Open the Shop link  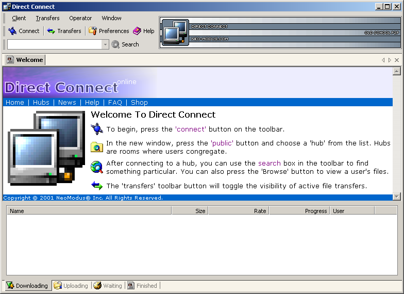[x=139, y=102]
